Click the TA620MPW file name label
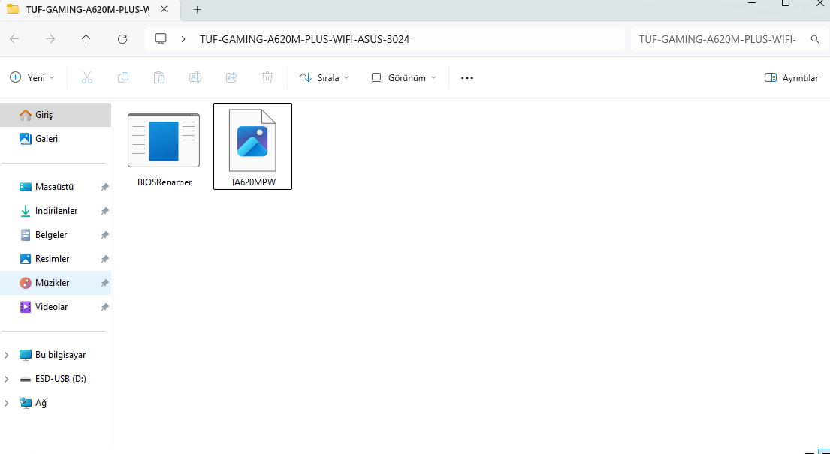 pyautogui.click(x=253, y=182)
